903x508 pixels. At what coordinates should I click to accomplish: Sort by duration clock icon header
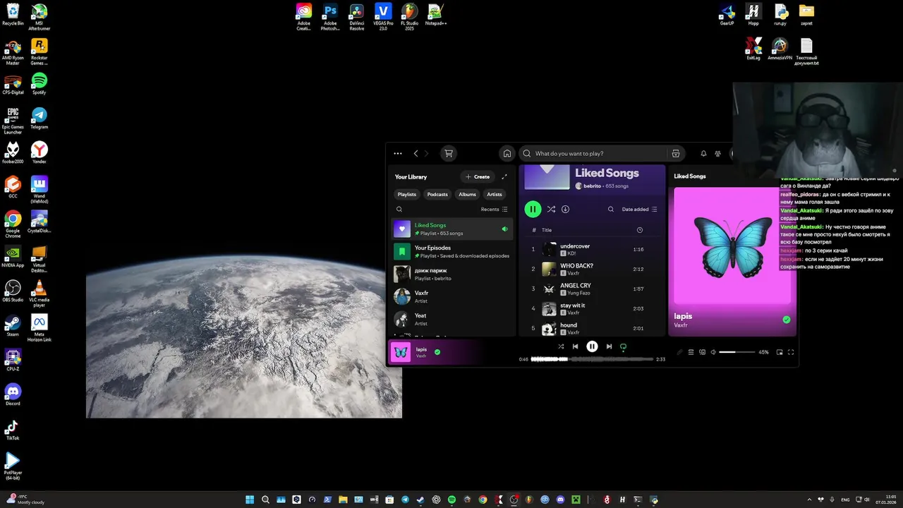click(640, 230)
